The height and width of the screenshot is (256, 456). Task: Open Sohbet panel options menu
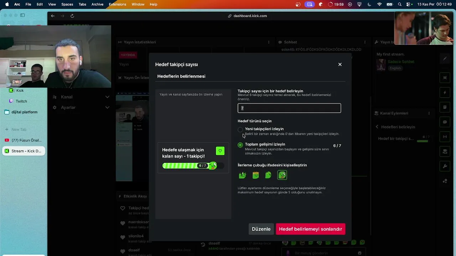click(x=364, y=42)
